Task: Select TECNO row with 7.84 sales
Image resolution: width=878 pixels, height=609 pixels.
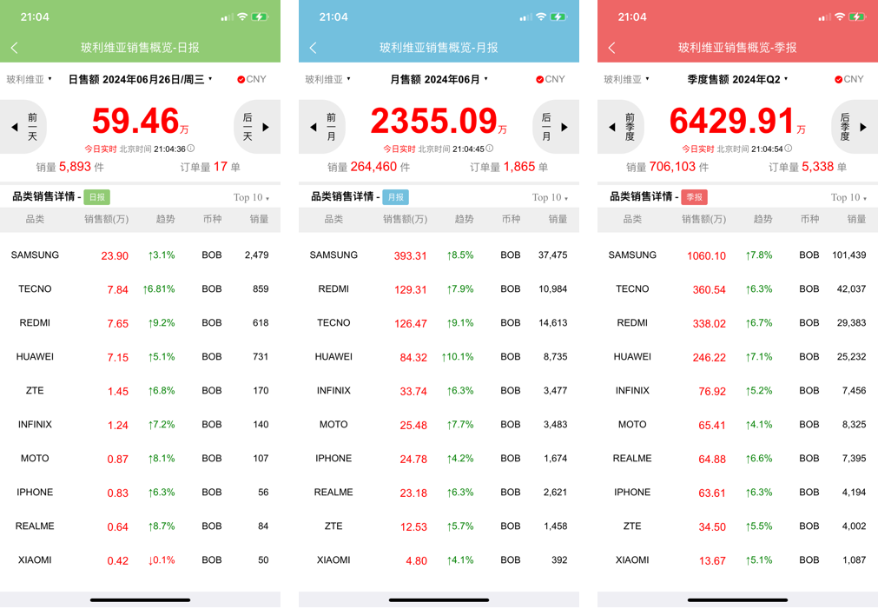Action: [140, 289]
